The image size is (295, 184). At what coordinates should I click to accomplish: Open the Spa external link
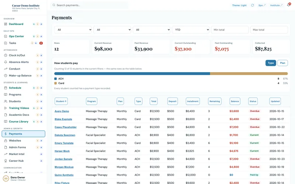[262, 6]
